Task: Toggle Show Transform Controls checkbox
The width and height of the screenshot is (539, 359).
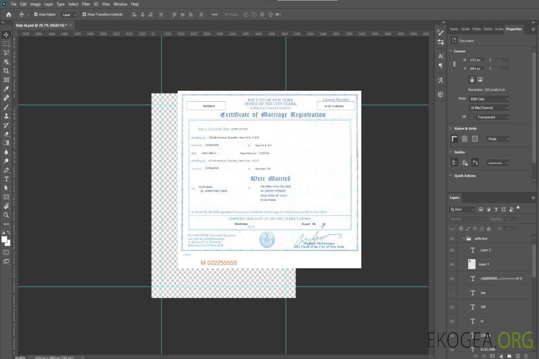Action: (84, 14)
